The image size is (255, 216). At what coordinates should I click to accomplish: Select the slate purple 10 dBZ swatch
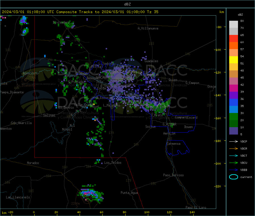[233, 131]
